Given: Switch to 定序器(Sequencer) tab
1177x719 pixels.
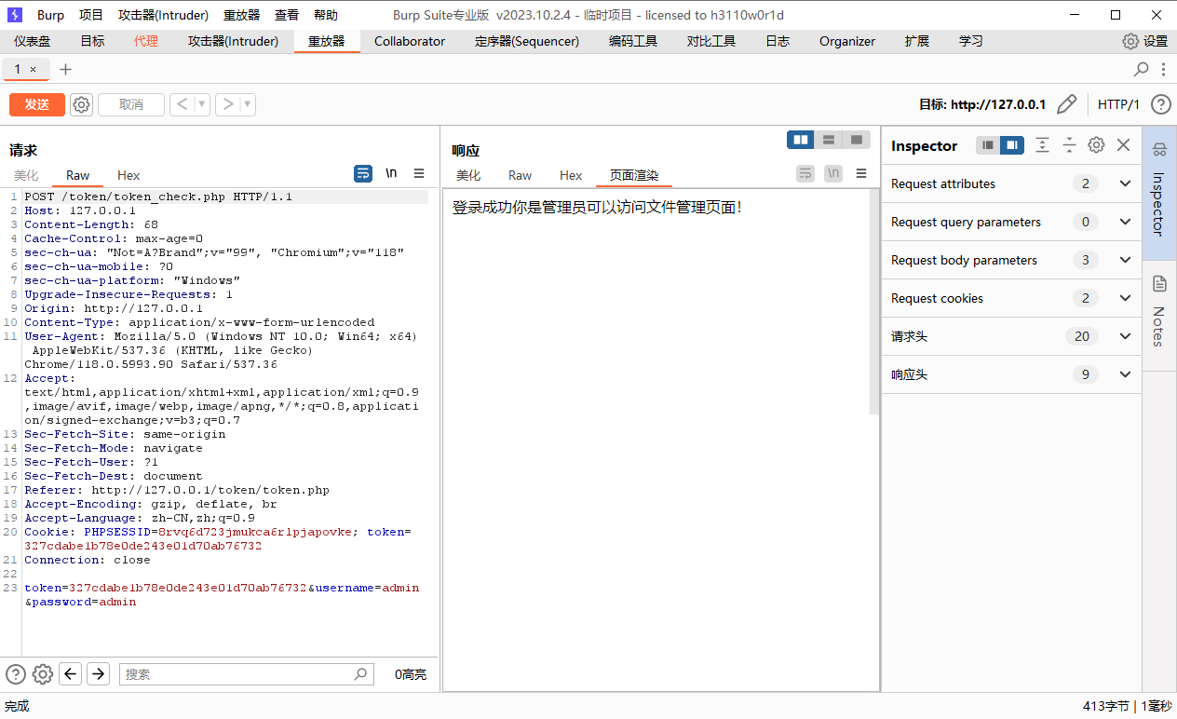Looking at the screenshot, I should [x=527, y=41].
